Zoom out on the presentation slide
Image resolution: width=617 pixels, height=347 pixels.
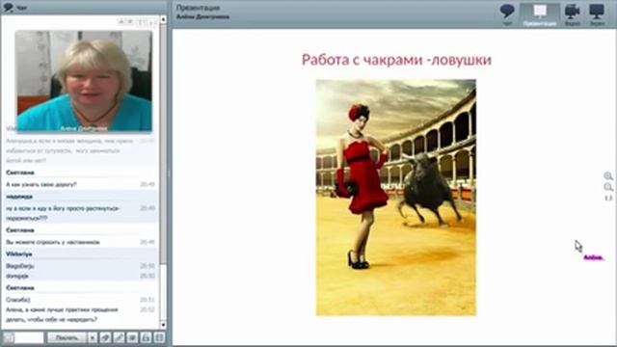tap(608, 187)
